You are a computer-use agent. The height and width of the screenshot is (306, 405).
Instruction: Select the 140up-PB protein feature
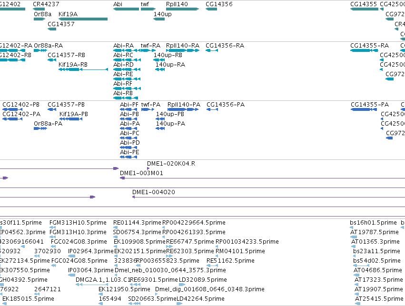(x=160, y=119)
